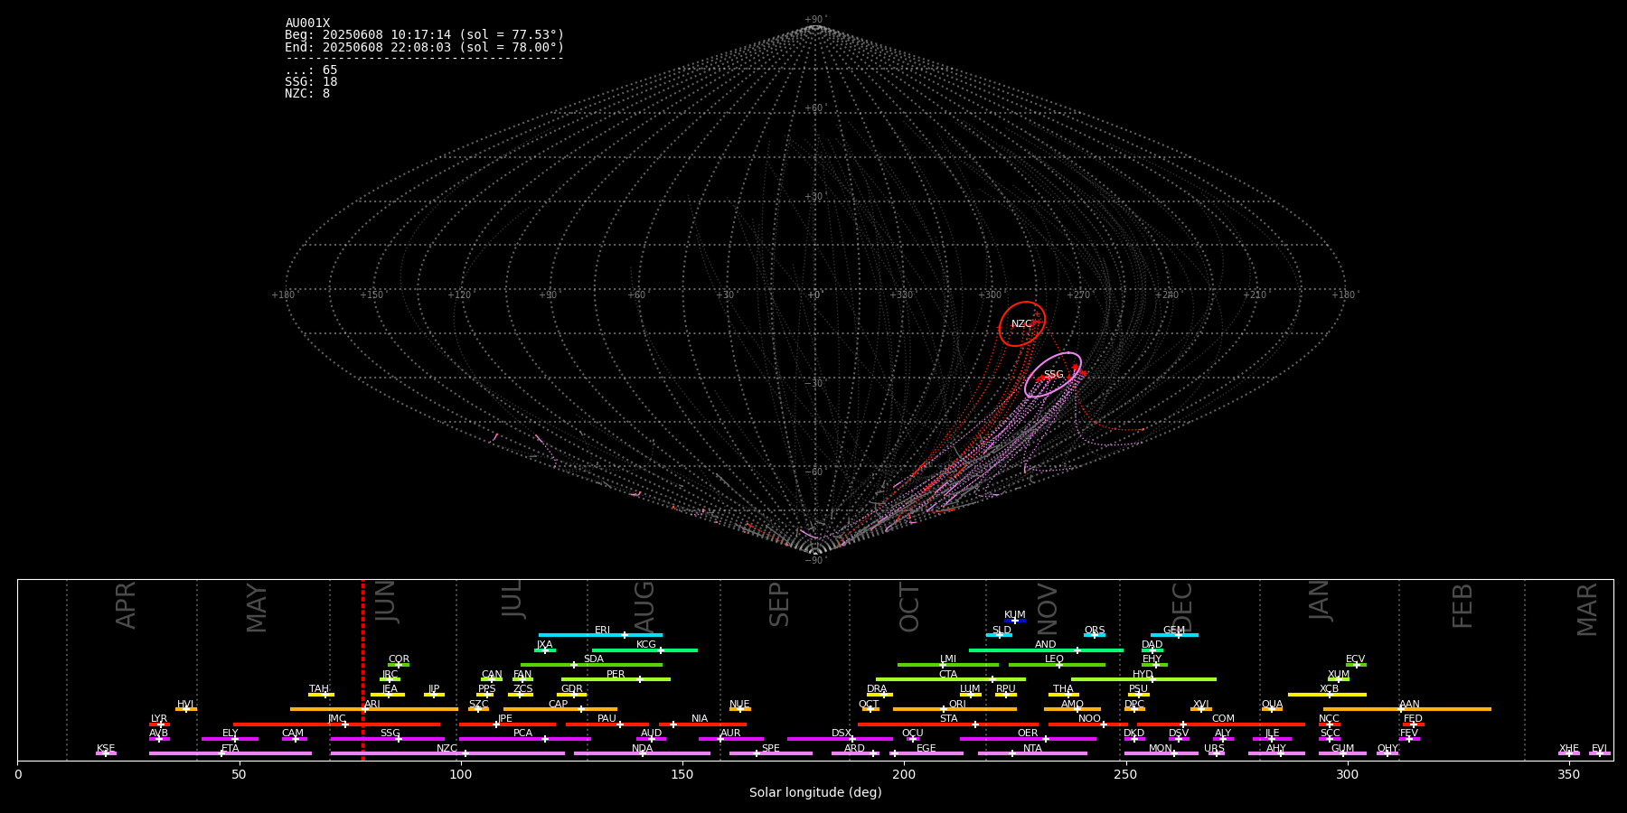Click the 350 tick on solar longitude axis
1627x813 pixels.
(x=1569, y=774)
